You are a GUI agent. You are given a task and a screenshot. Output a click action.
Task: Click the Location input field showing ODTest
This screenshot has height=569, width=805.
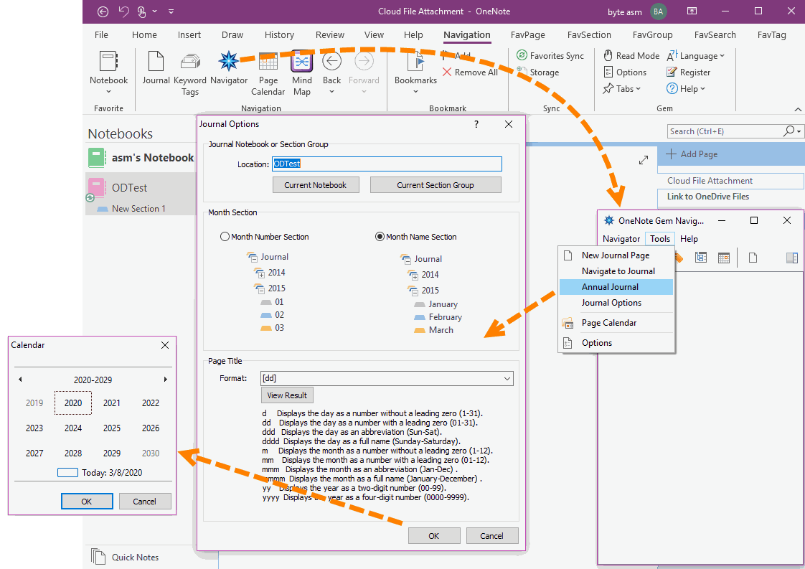pyautogui.click(x=387, y=164)
